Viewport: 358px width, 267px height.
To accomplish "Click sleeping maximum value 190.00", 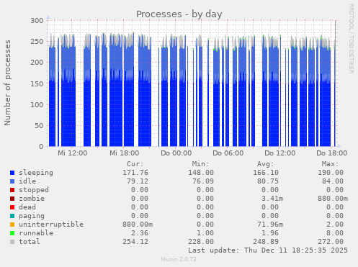I will [x=331, y=173].
